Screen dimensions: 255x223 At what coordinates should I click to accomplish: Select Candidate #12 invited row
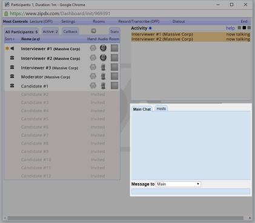click(62, 176)
